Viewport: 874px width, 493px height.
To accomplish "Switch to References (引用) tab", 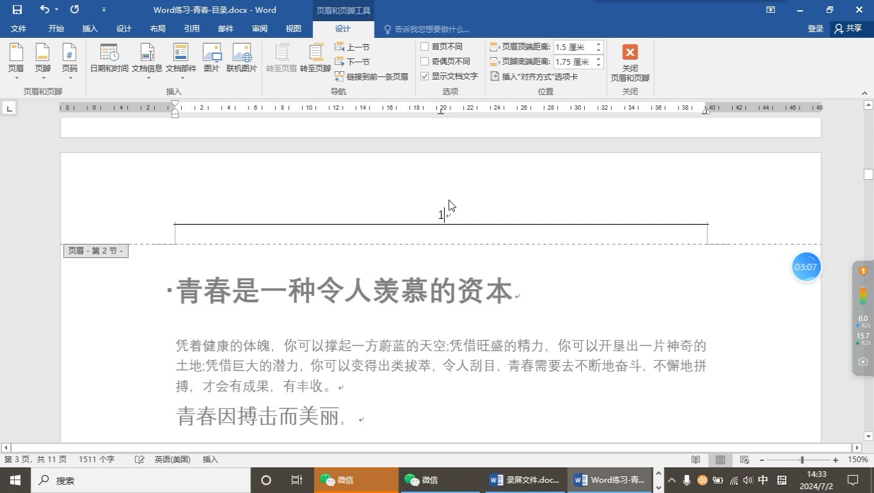I will click(192, 29).
